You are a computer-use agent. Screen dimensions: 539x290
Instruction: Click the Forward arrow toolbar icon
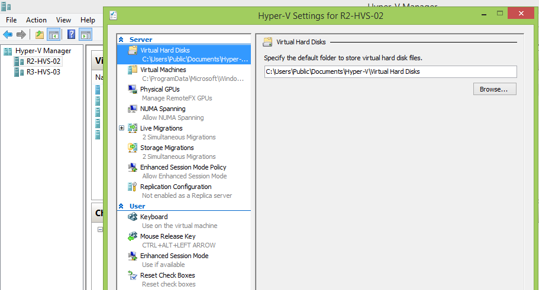[21, 34]
